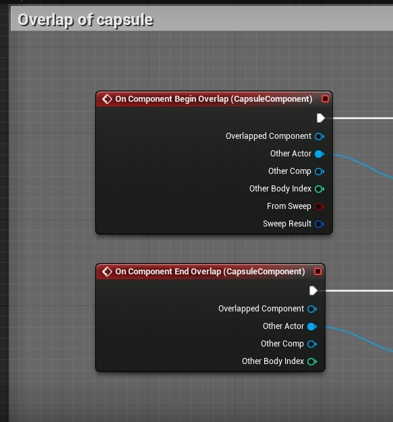Click Other Comp pin on End Overlap
This screenshot has height=422, width=393.
click(312, 344)
